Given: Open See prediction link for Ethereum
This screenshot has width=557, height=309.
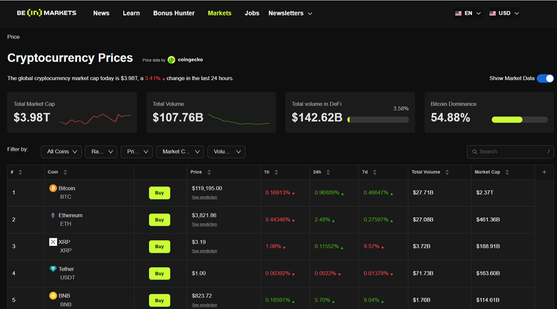Looking at the screenshot, I should (205, 224).
